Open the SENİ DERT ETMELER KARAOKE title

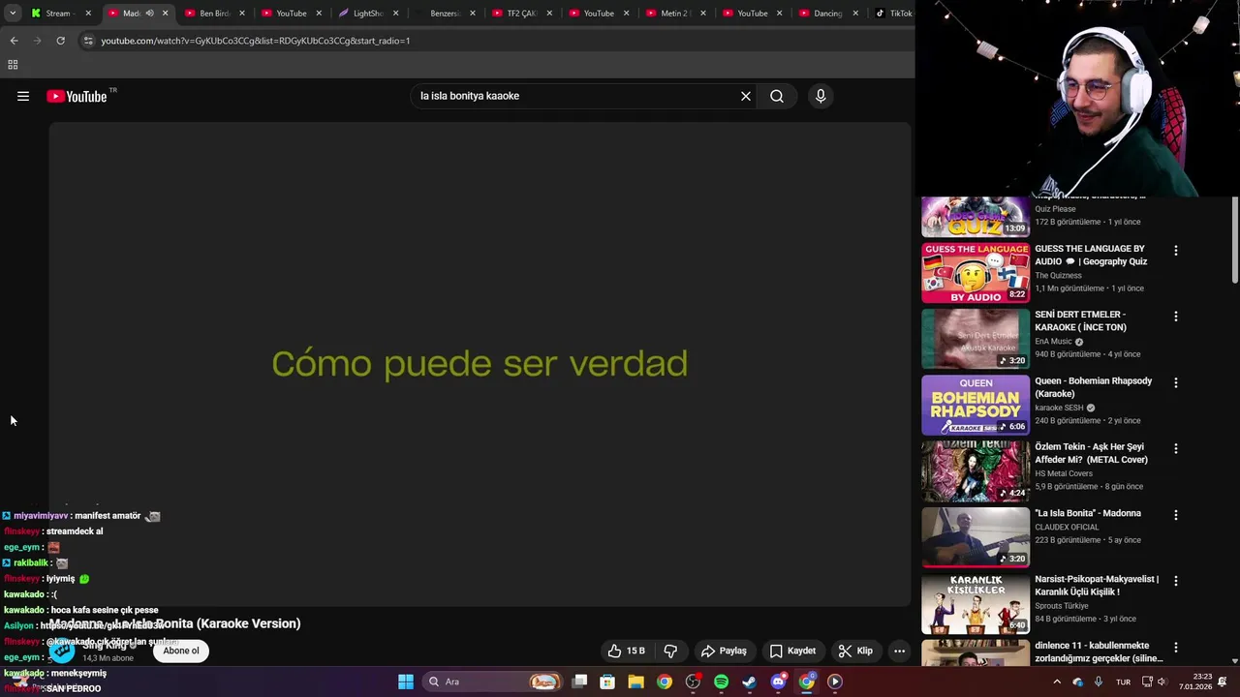click(1083, 321)
